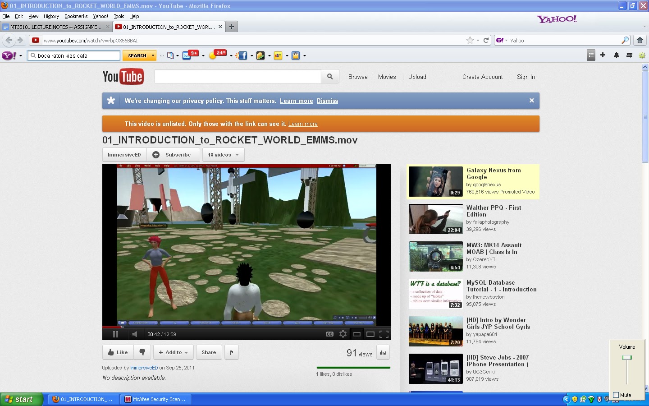Image resolution: width=649 pixels, height=406 pixels.
Task: Close the privacy policy banner
Action: point(532,101)
